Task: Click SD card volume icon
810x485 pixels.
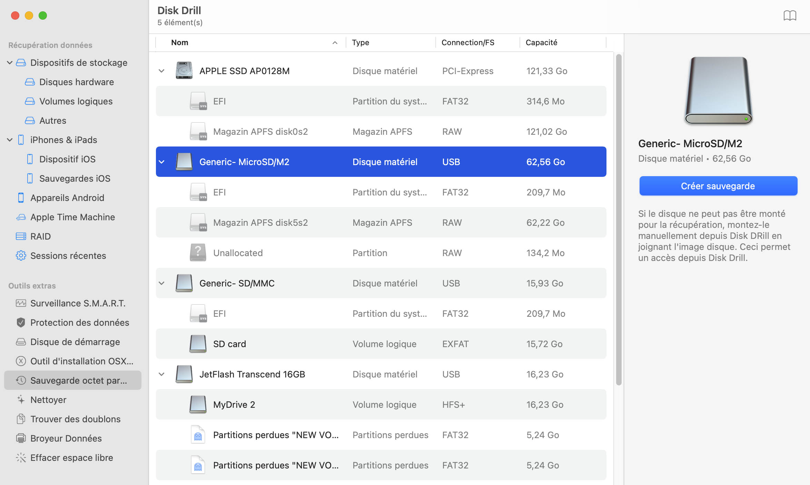Action: tap(198, 344)
